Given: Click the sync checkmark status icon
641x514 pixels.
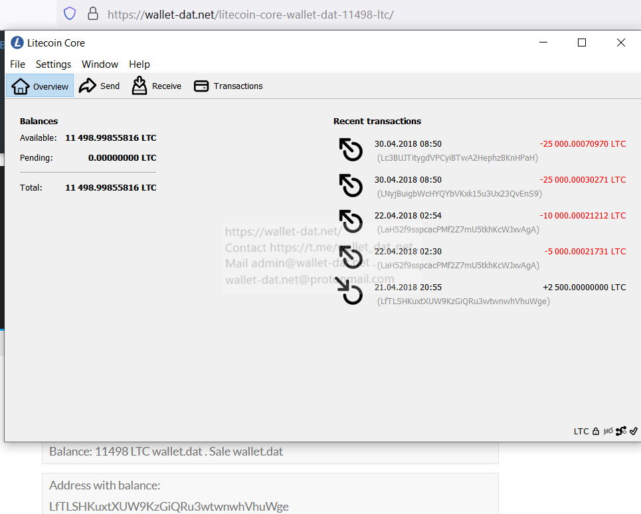Looking at the screenshot, I should tap(634, 431).
